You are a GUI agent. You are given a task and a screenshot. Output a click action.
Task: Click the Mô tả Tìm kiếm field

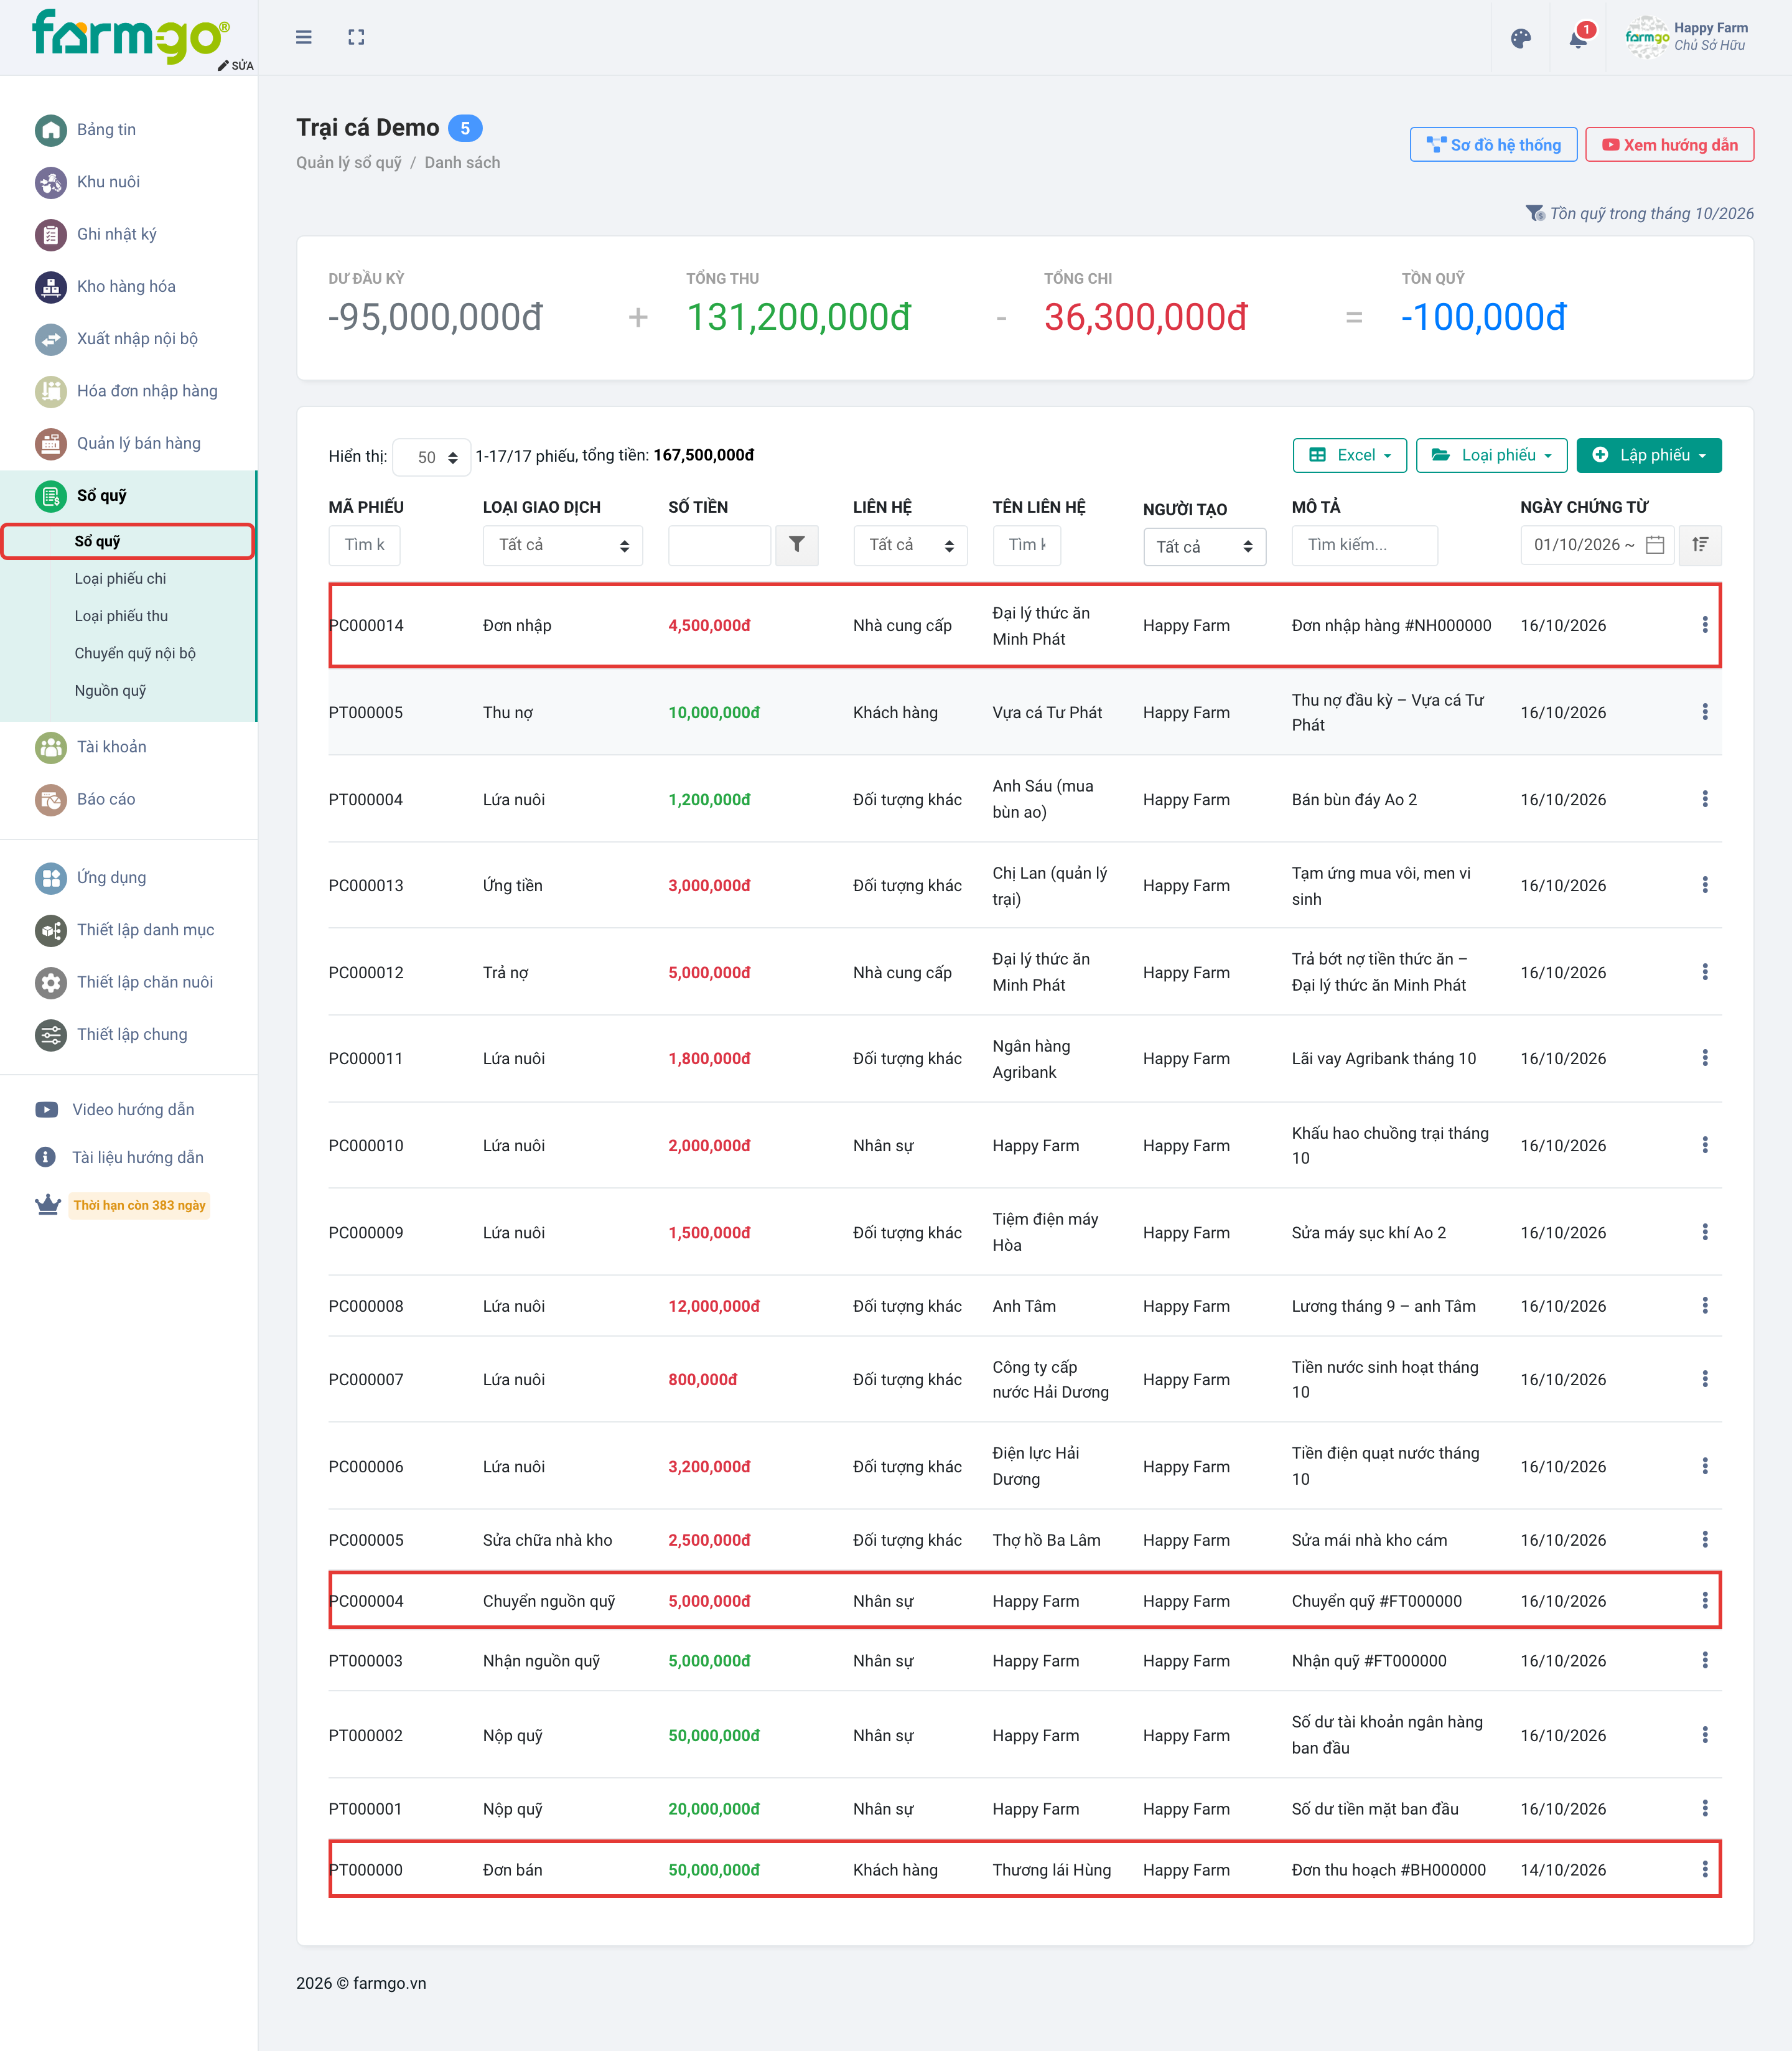(1364, 545)
